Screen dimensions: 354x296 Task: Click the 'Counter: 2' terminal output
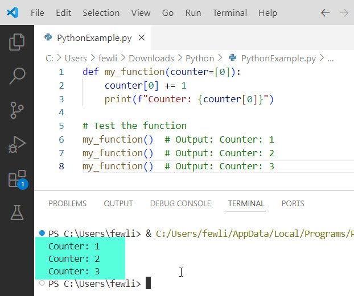pos(74,259)
